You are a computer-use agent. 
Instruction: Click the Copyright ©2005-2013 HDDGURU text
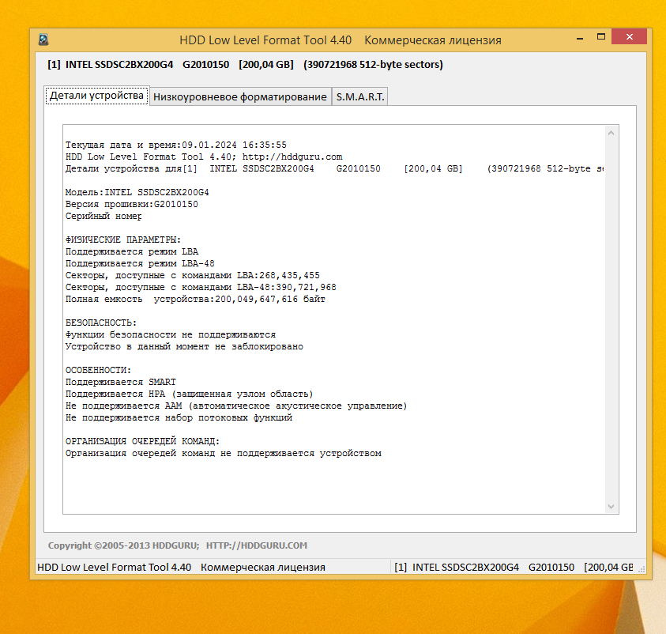123,545
